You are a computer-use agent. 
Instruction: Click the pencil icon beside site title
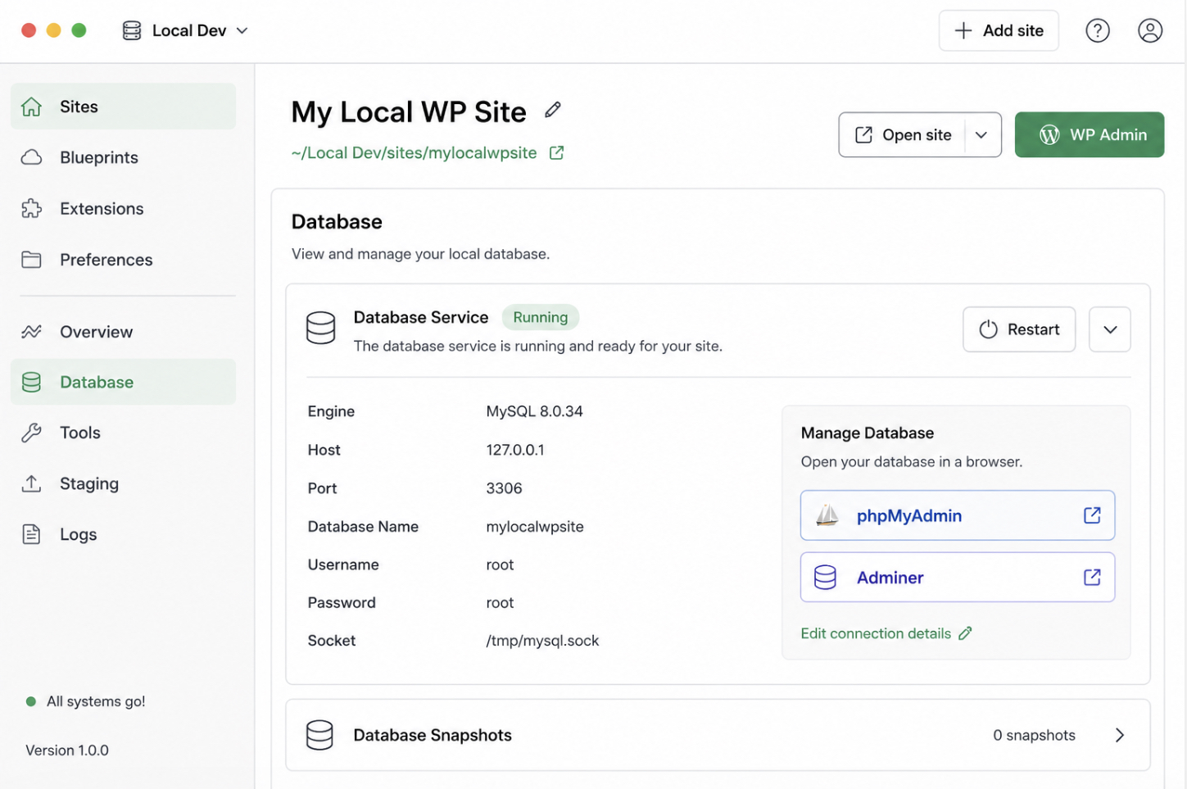coord(553,110)
